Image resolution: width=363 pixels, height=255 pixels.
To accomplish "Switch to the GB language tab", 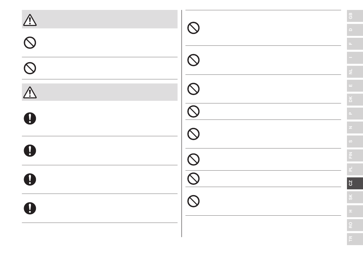I will [355, 16].
